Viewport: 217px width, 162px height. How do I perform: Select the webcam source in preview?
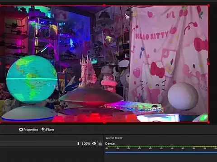104,64
